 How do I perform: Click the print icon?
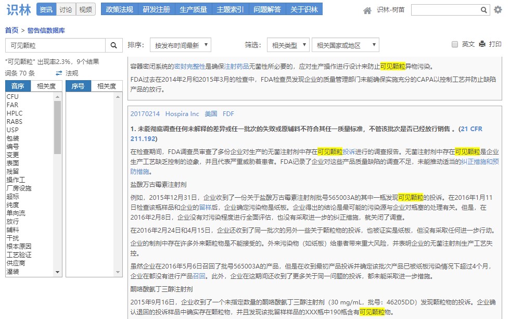(482, 44)
